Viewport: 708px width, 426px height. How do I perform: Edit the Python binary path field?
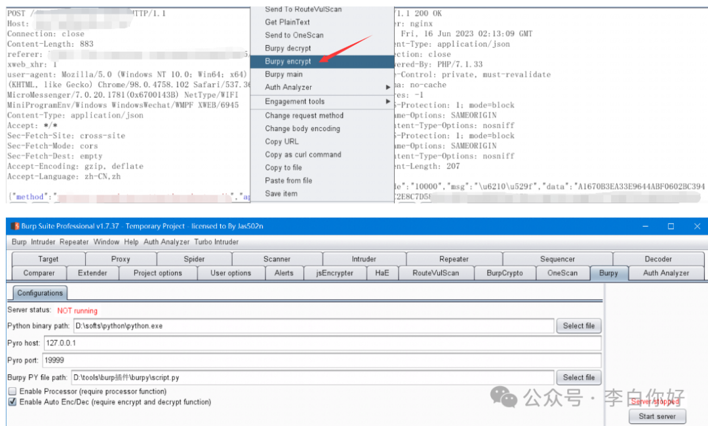coord(313,326)
